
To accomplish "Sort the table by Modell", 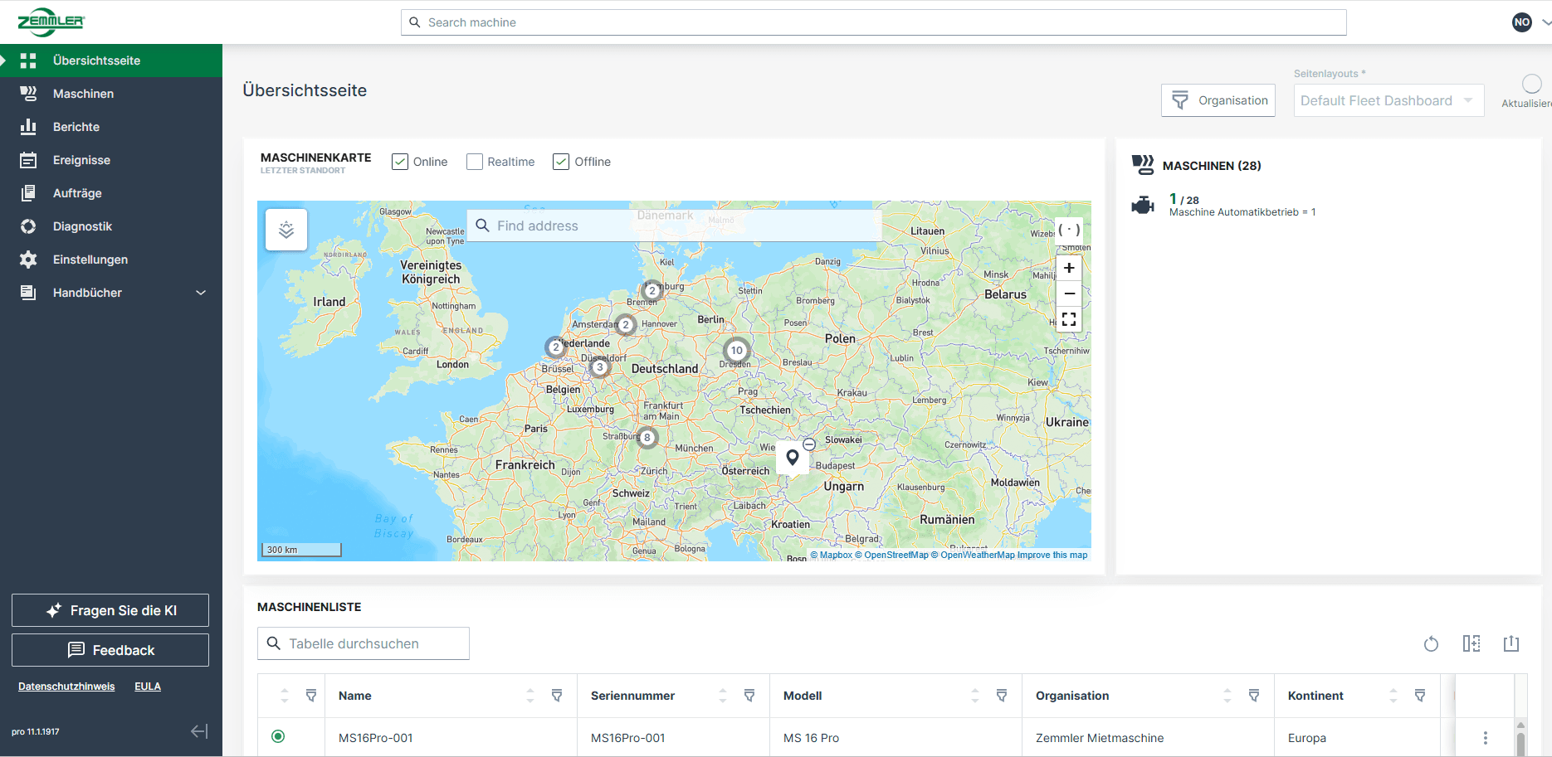I will tap(975, 696).
